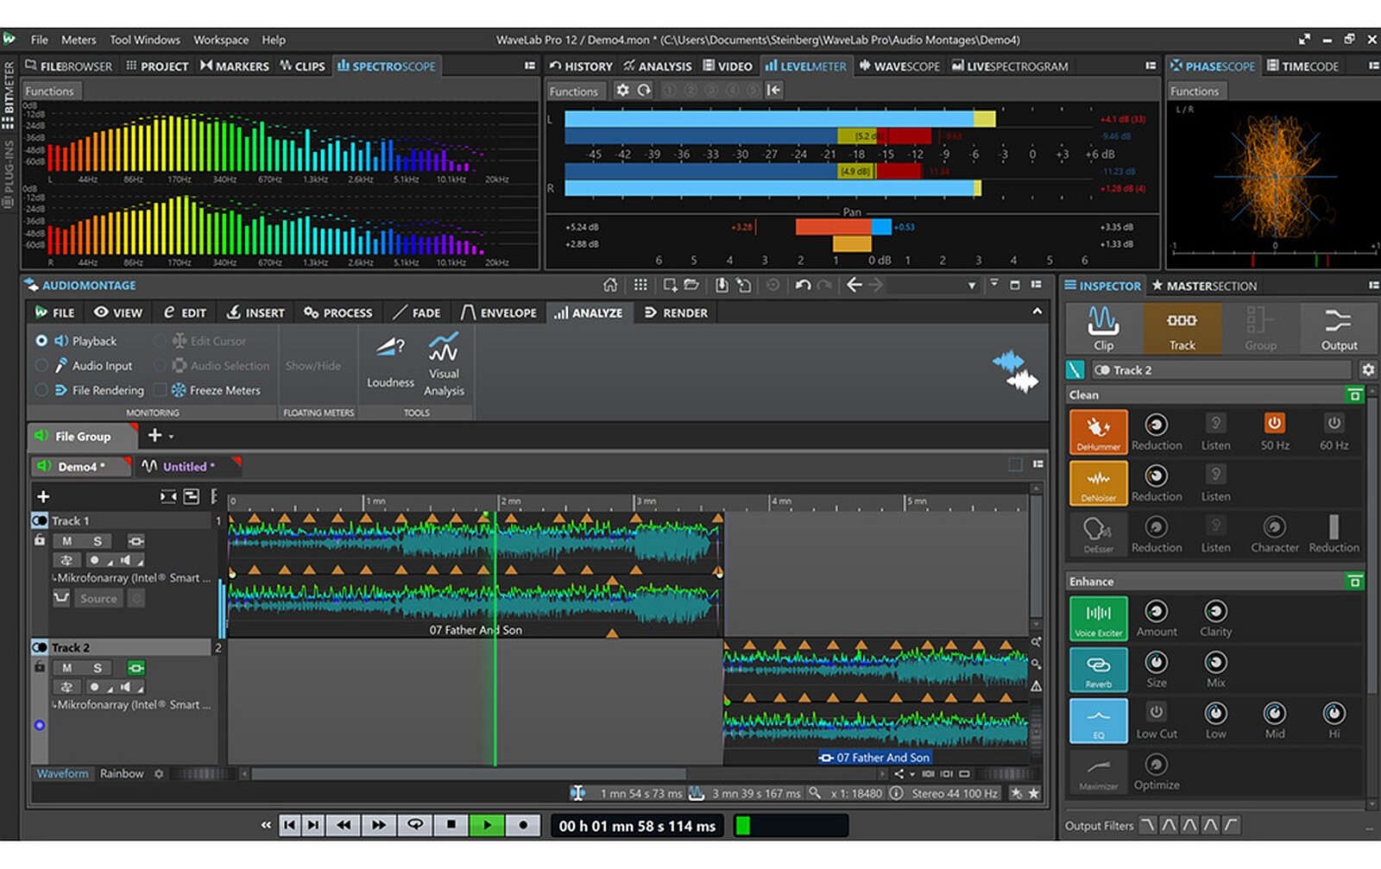This screenshot has width=1381, height=869.
Task: Toggle EQ Low Cut power button
Action: pos(1156,711)
